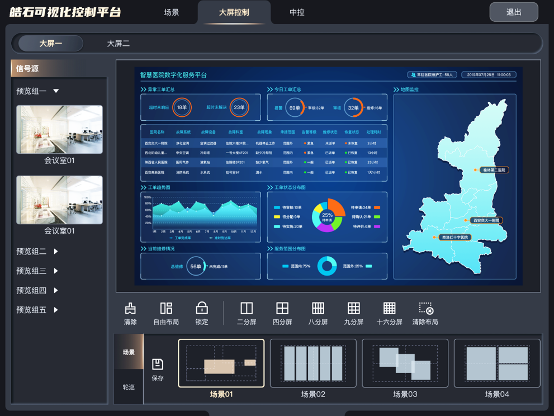Select the 大屏一 toggle pill
This screenshot has width=554, height=416.
tap(51, 43)
